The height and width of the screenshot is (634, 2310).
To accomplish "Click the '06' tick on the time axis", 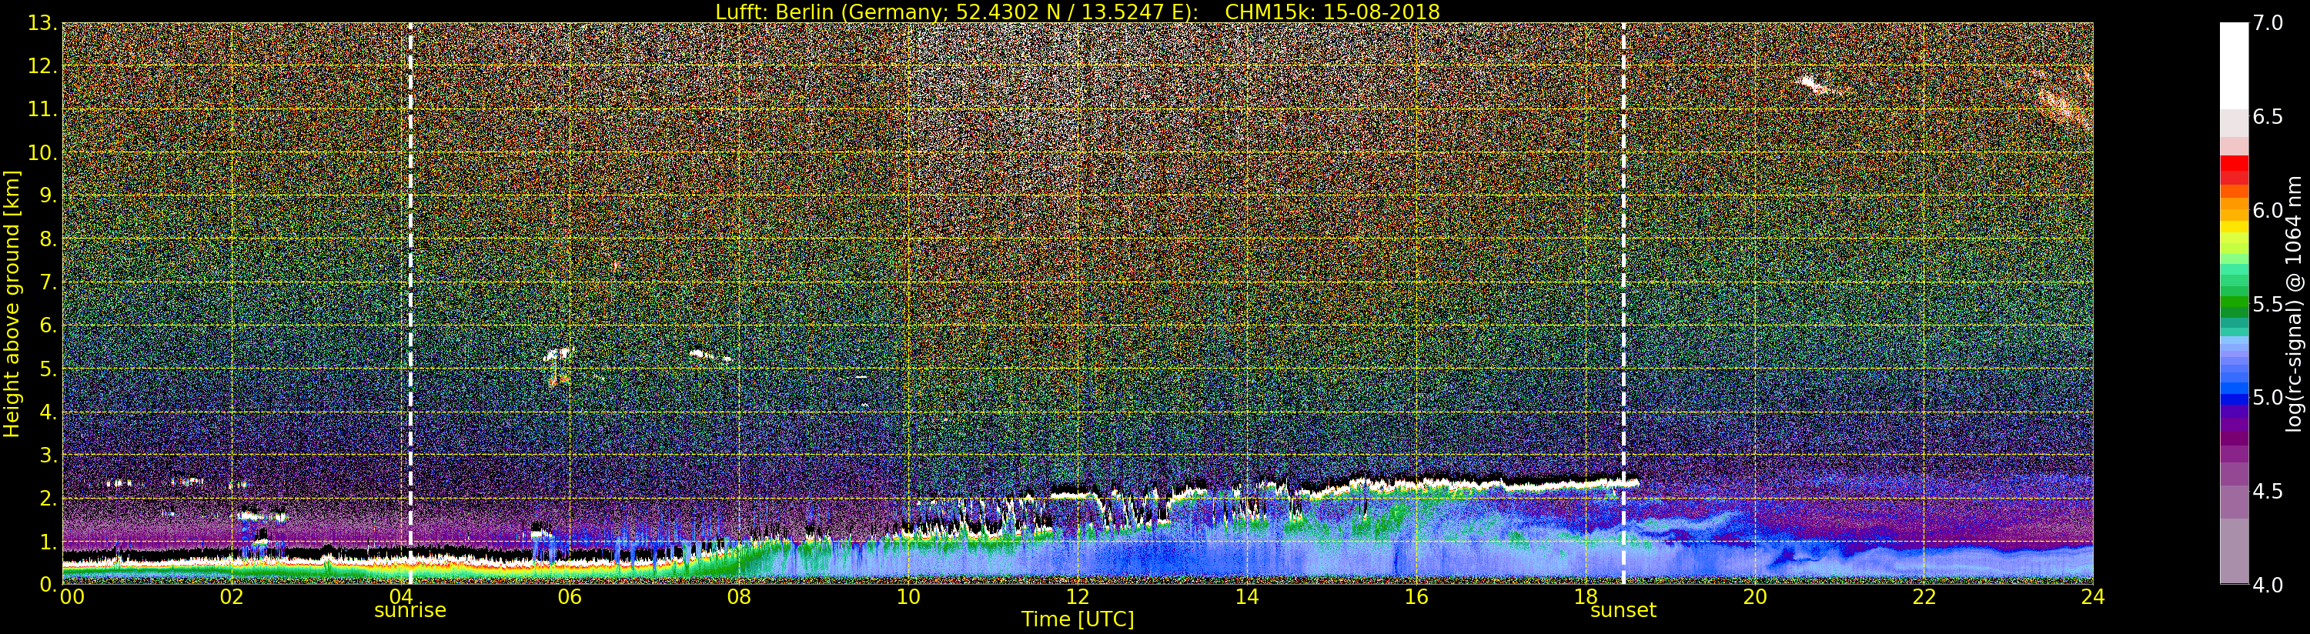I will tap(570, 597).
